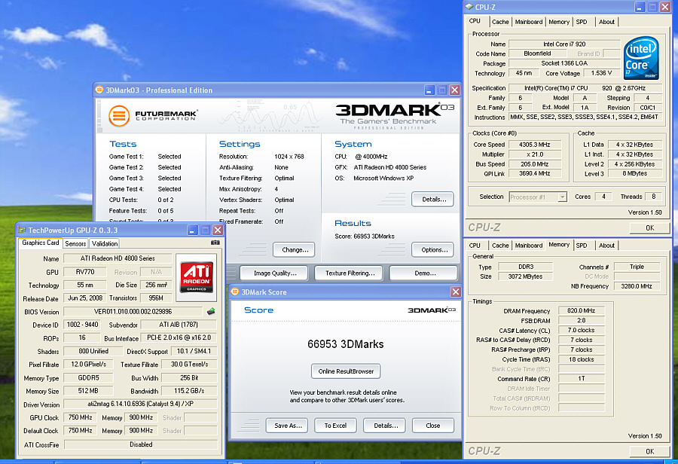The width and height of the screenshot is (678, 464).
Task: Select the Graphics Card tab in GPU-Z
Action: (40, 243)
